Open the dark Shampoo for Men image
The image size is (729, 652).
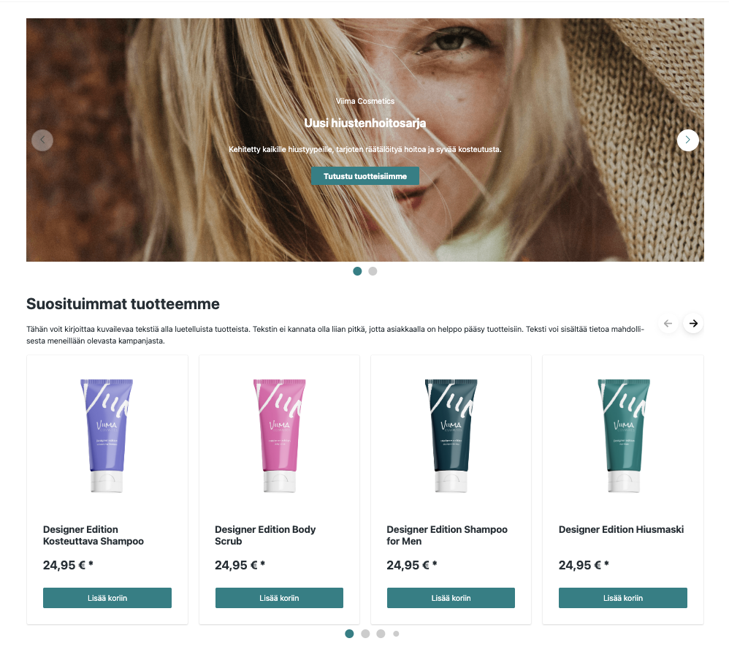point(451,436)
